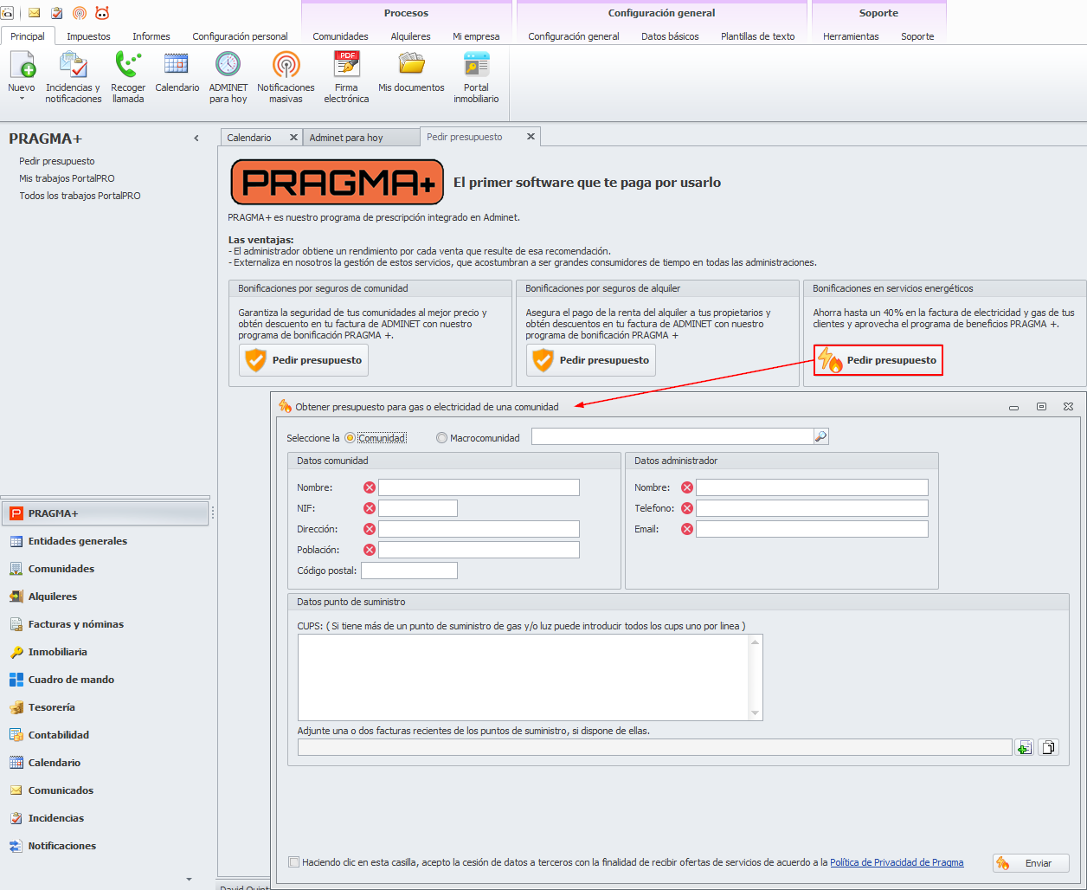Click the broadcast icon in title bar
This screenshot has height=890, width=1087.
[80, 13]
